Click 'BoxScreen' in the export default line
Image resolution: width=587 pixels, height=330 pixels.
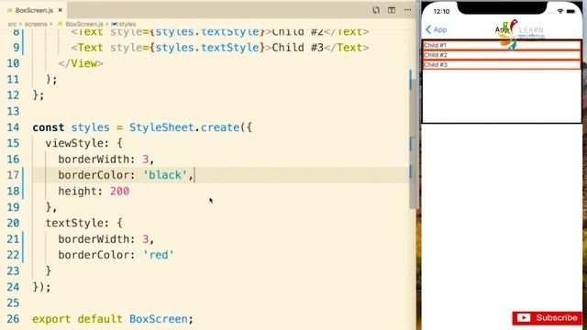coord(159,319)
